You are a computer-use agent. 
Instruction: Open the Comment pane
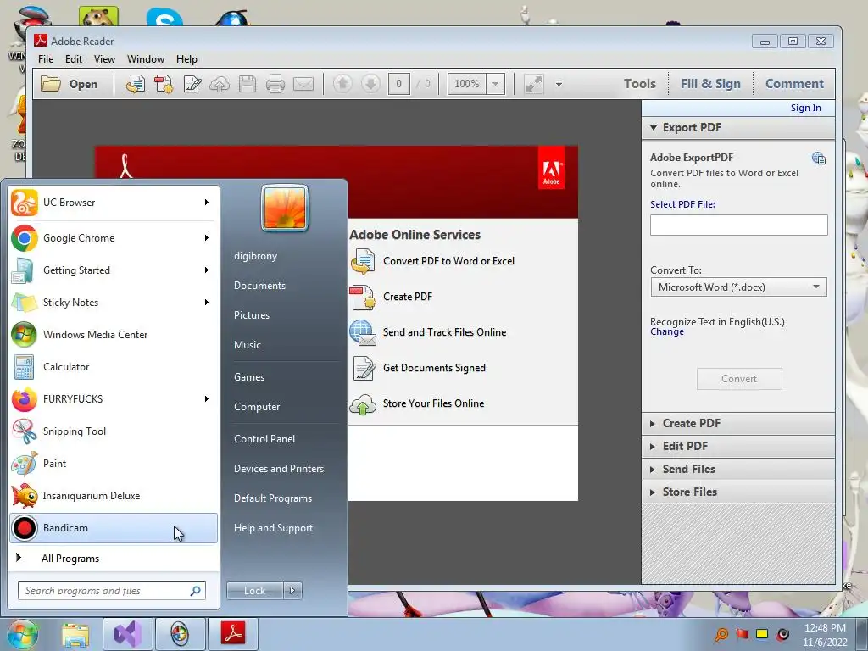pyautogui.click(x=794, y=84)
